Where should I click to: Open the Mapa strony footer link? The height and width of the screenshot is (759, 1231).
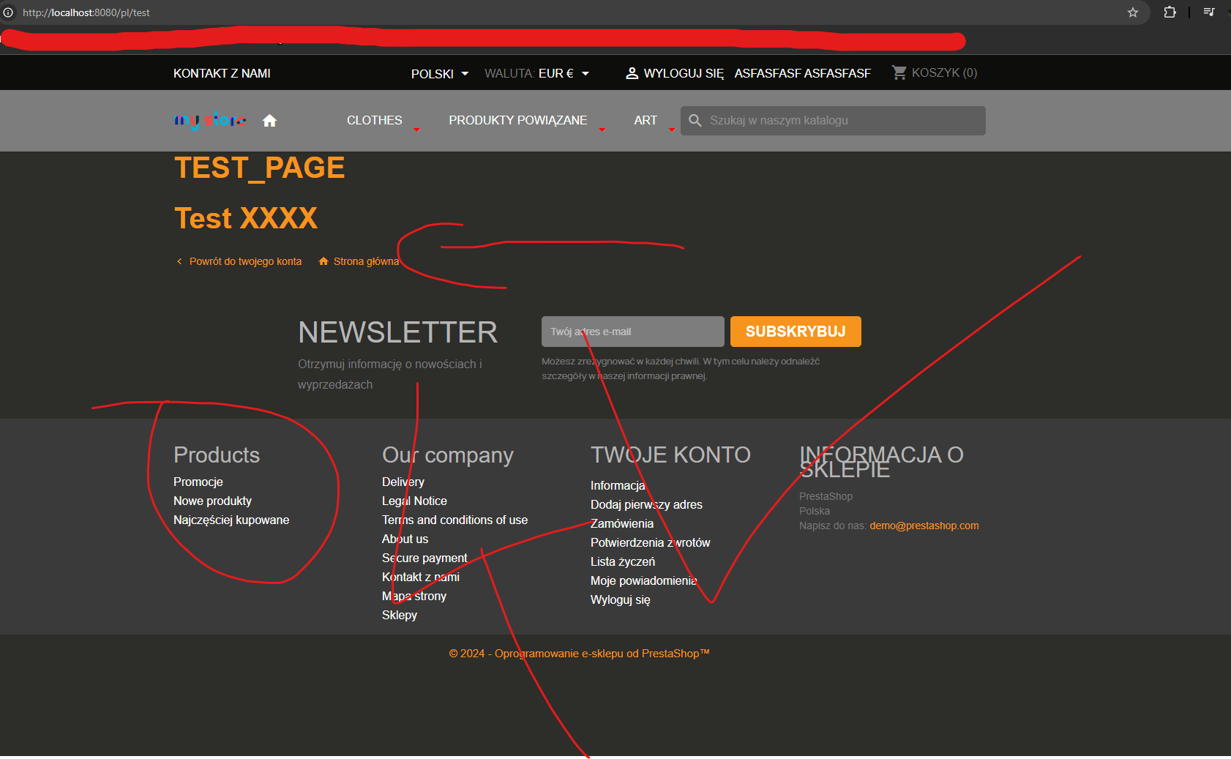tap(414, 596)
